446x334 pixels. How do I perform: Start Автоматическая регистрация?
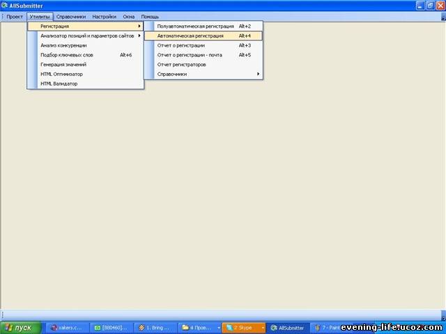pos(203,35)
